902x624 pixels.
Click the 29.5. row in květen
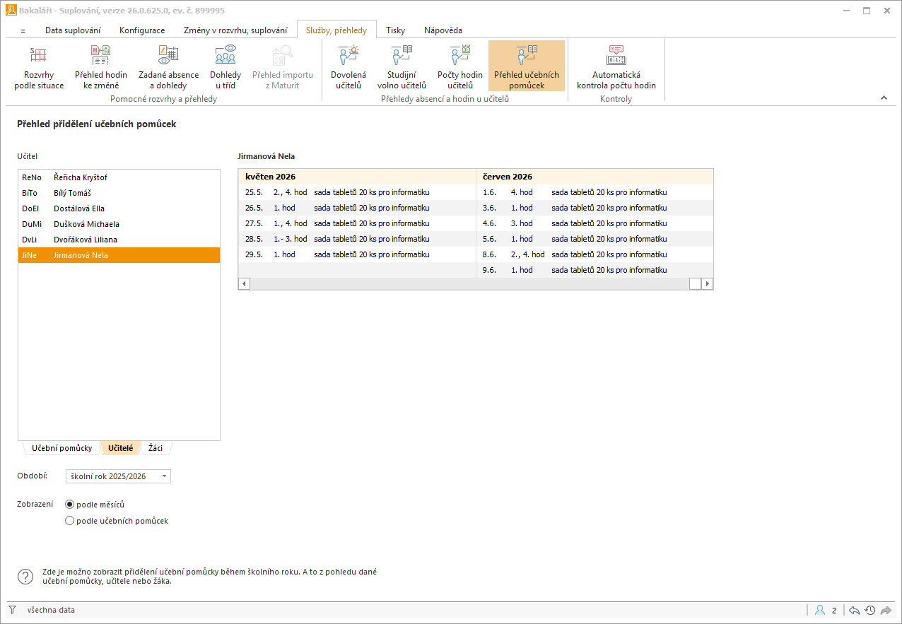coord(357,254)
